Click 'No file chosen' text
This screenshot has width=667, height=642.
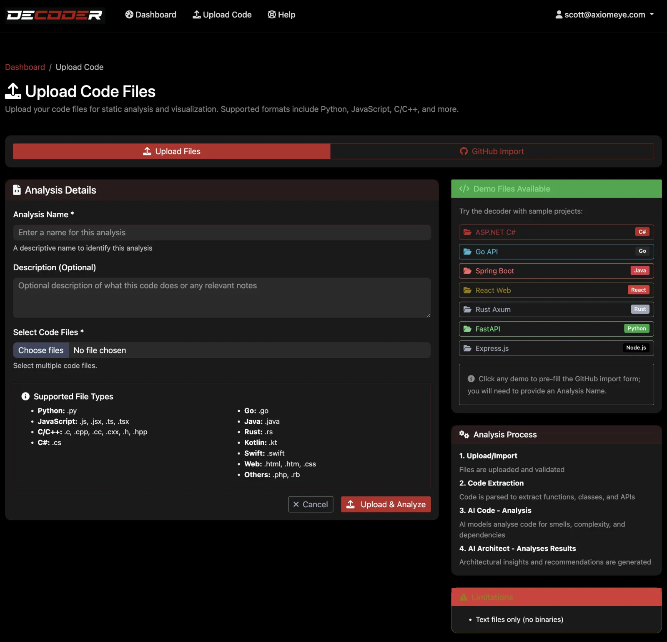pos(100,350)
